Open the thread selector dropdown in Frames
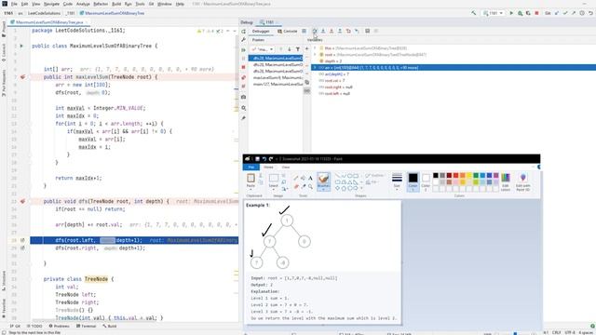 coord(263,49)
